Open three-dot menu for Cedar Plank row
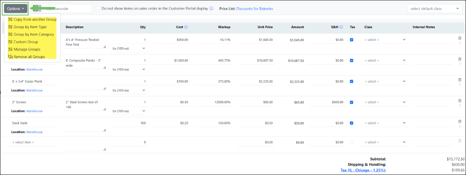The height and width of the screenshot is (175, 466). 460,85
